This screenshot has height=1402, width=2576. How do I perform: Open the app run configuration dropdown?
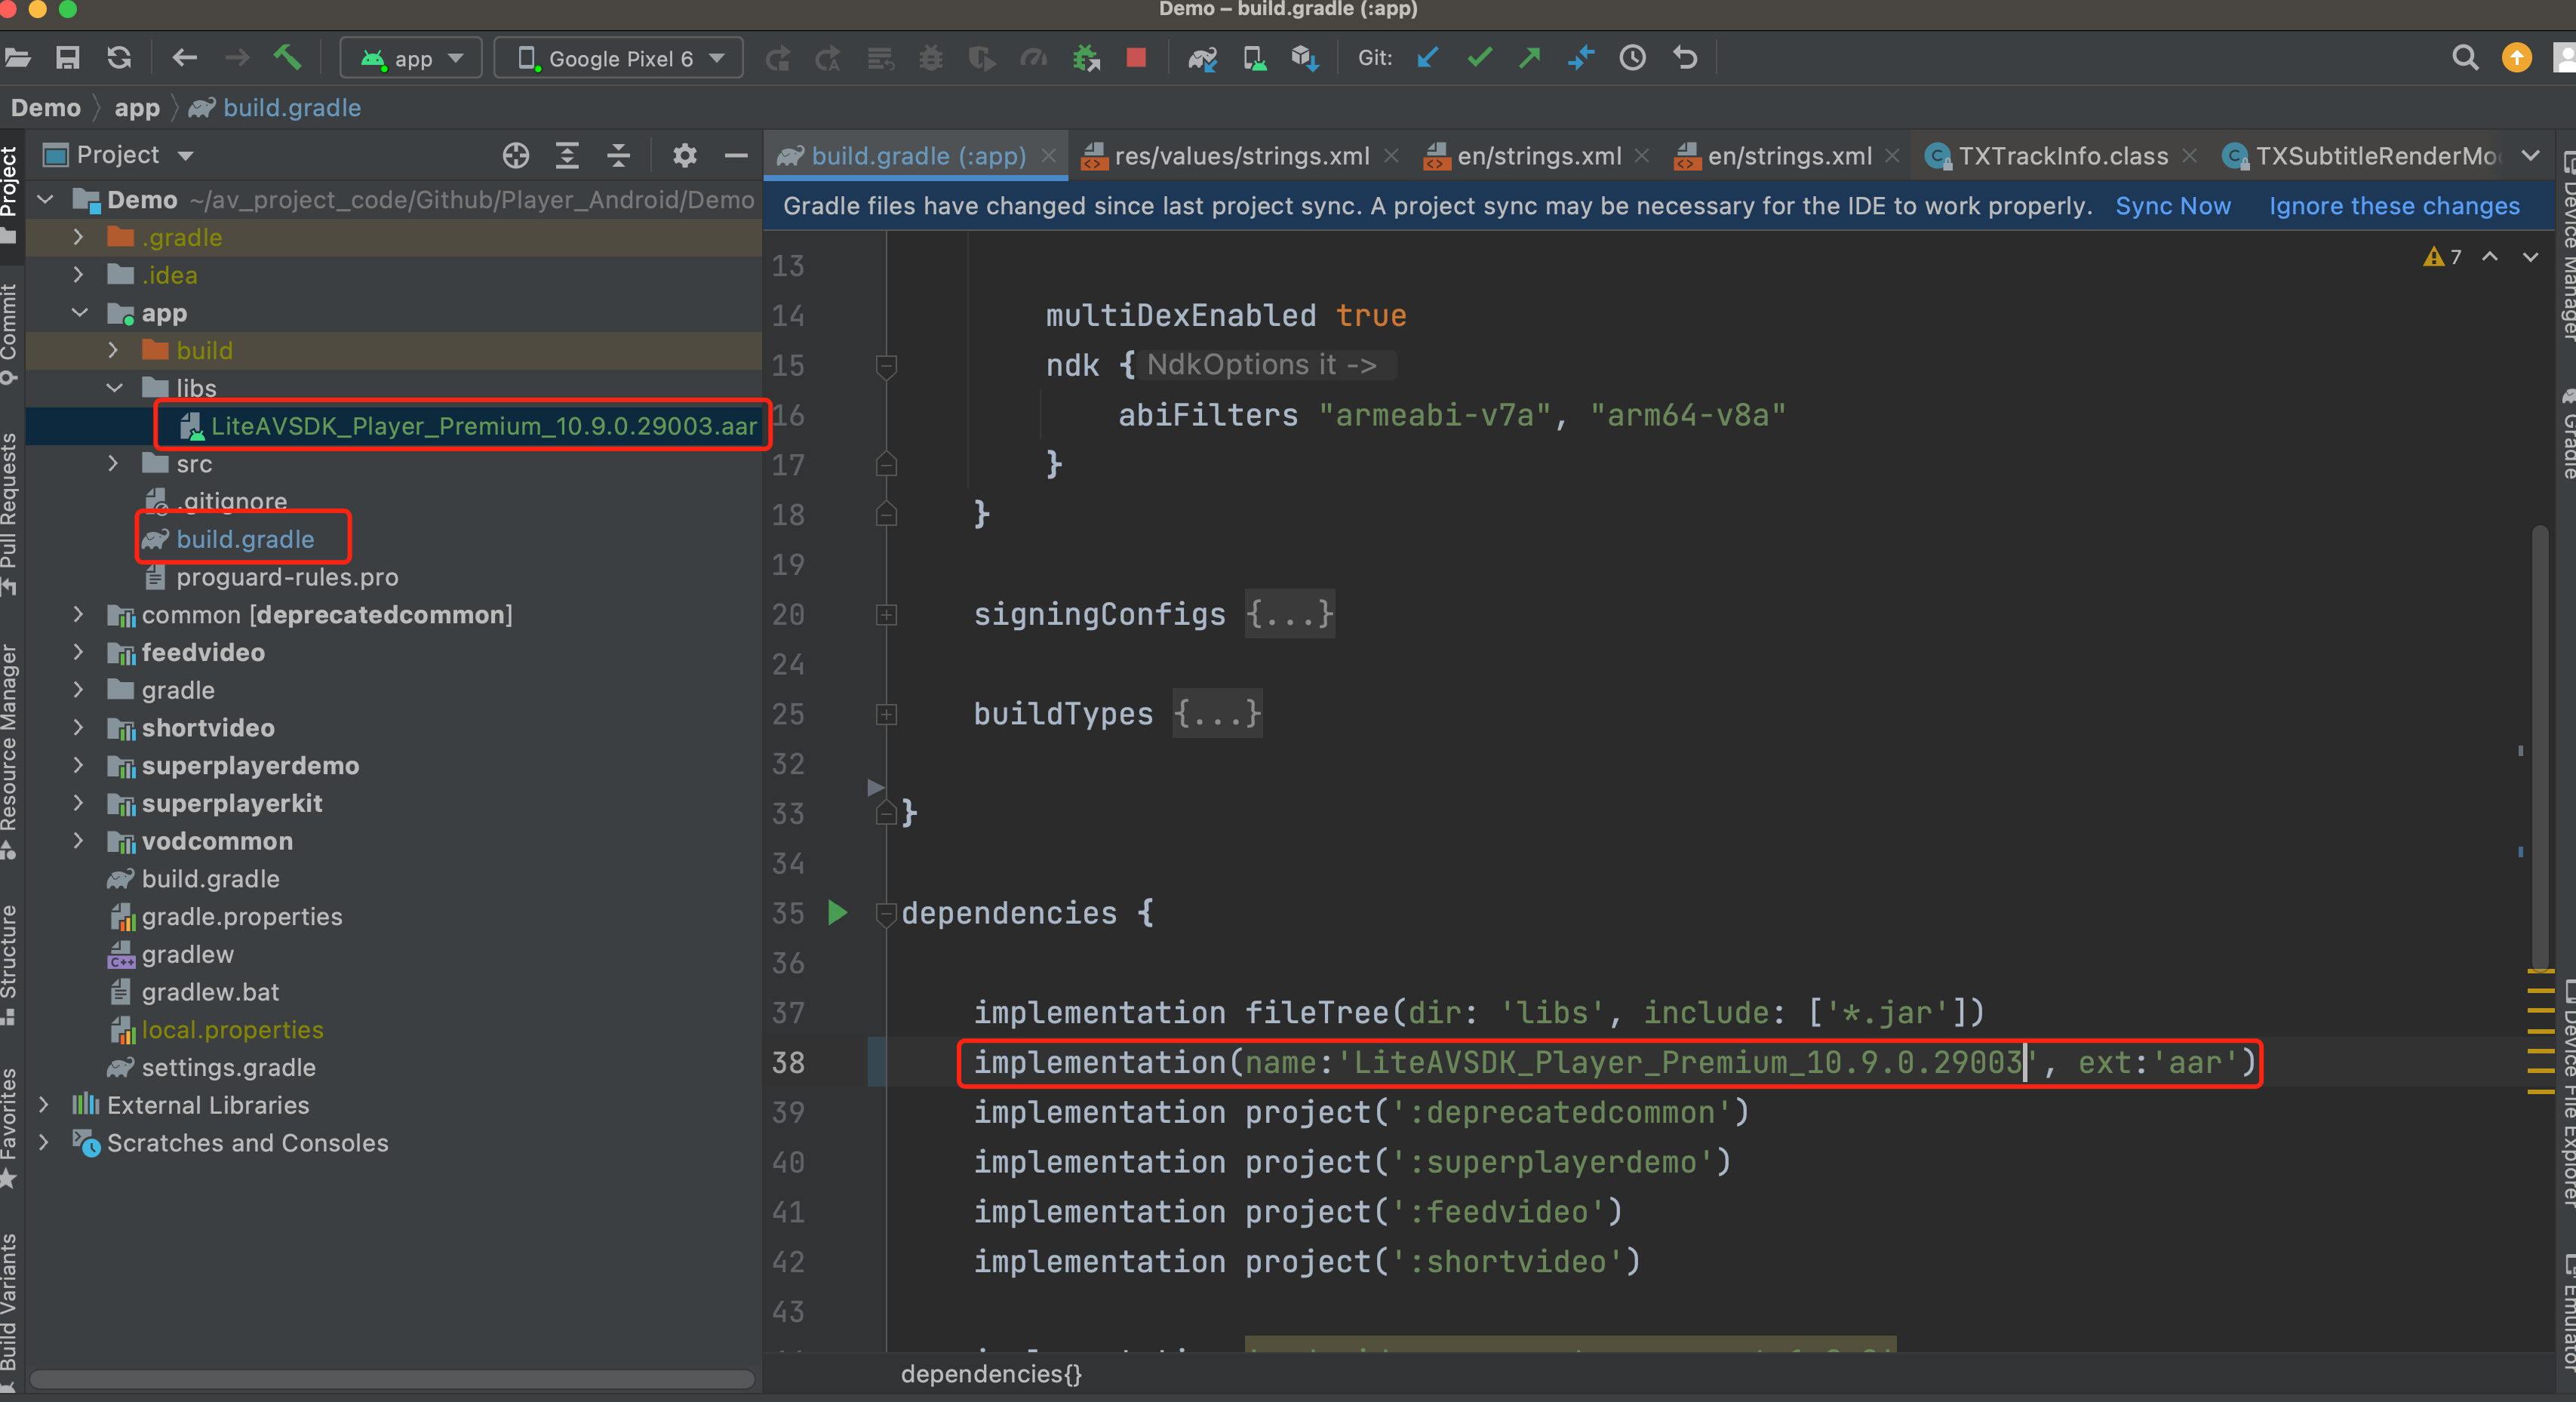click(411, 58)
